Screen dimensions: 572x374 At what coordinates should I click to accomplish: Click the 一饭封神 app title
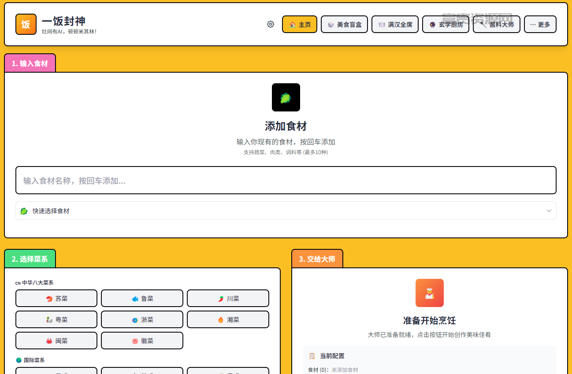click(63, 21)
